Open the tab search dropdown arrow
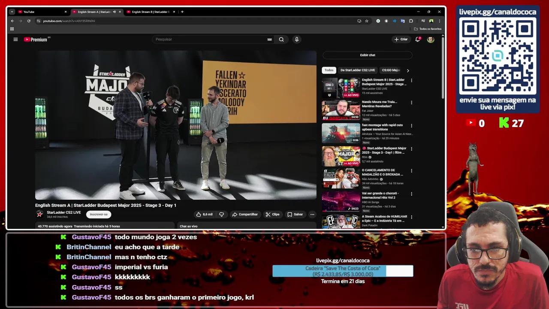 point(12,12)
